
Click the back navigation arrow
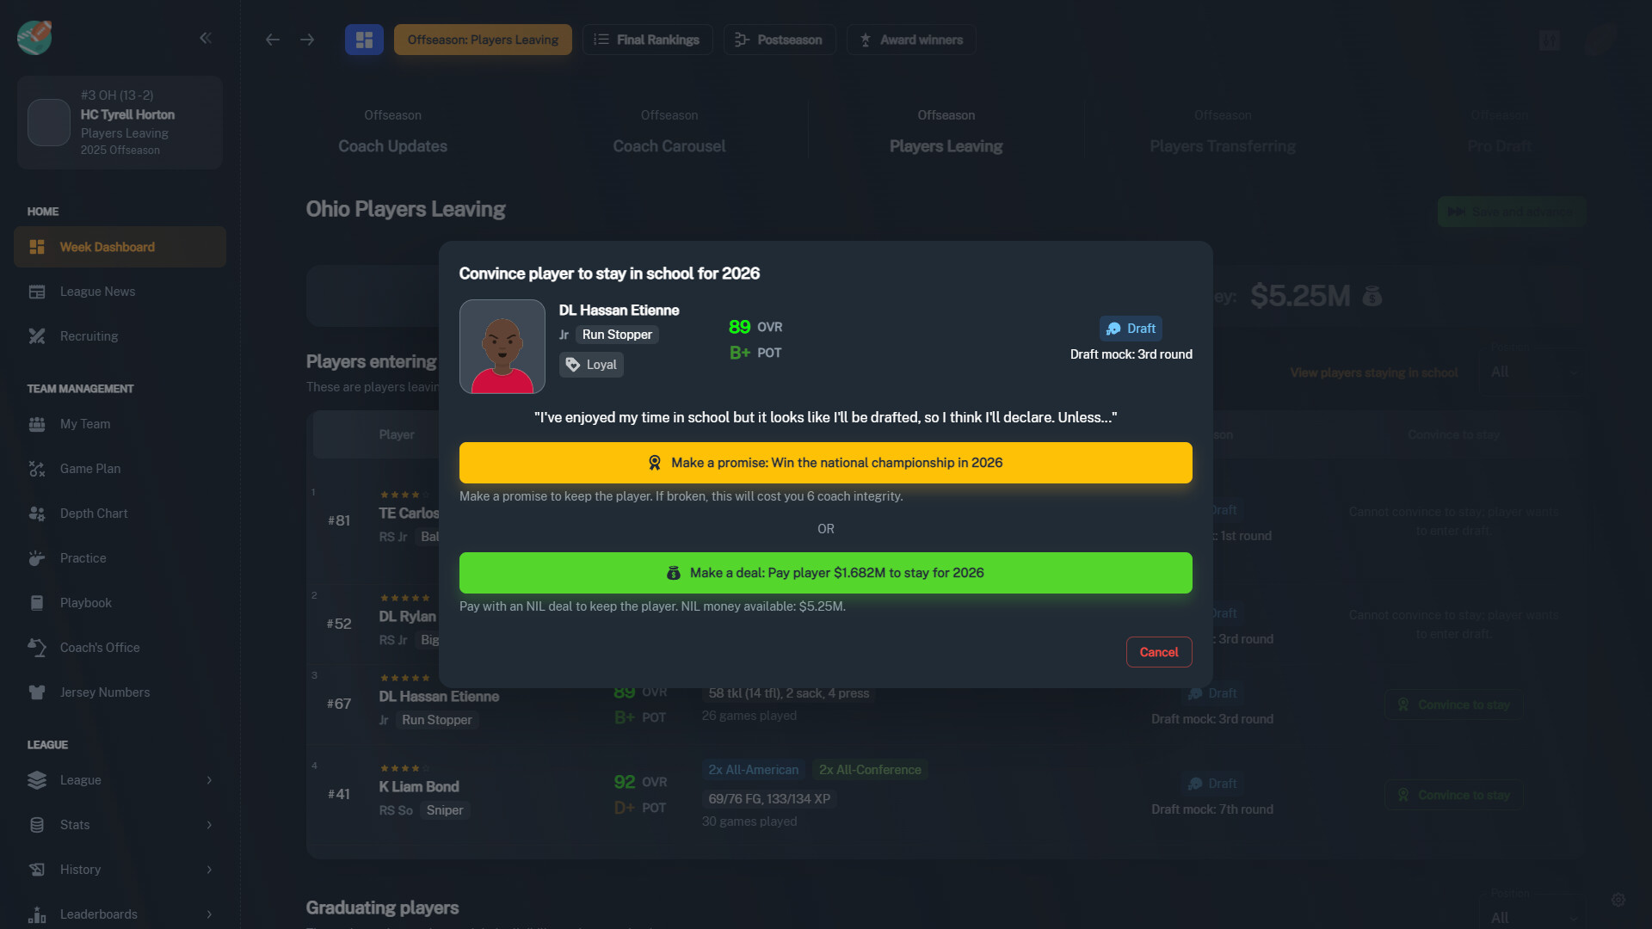click(x=273, y=40)
